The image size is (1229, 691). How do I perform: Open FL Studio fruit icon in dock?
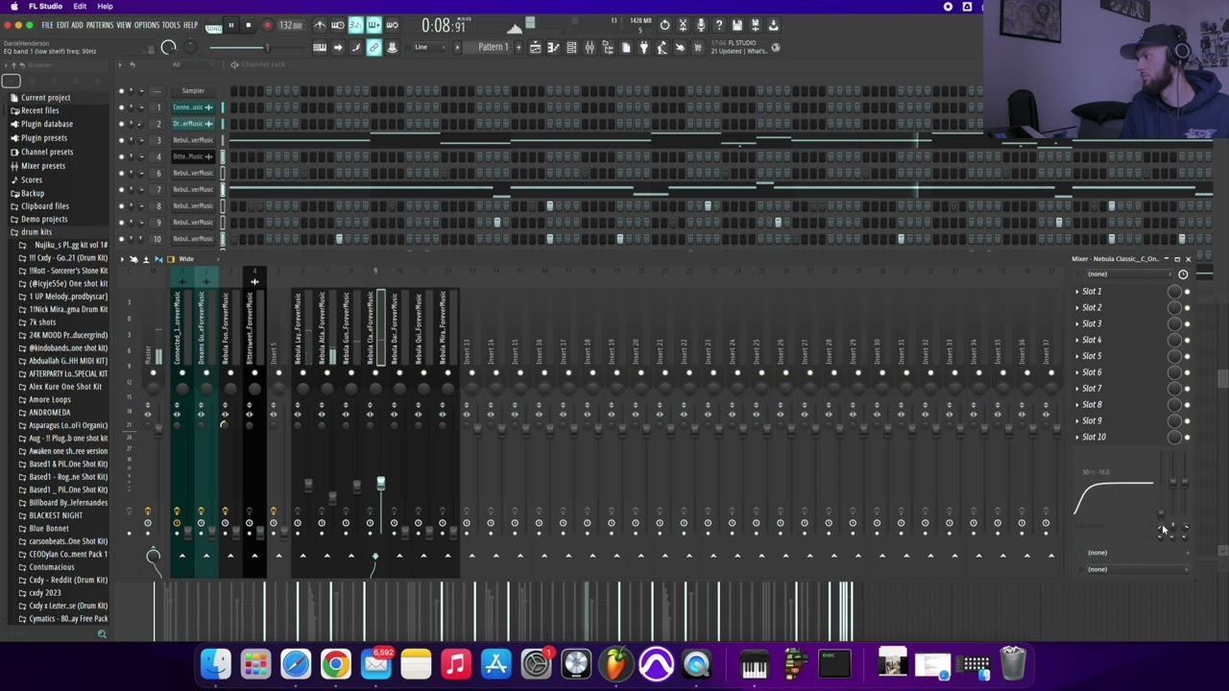pos(616,663)
